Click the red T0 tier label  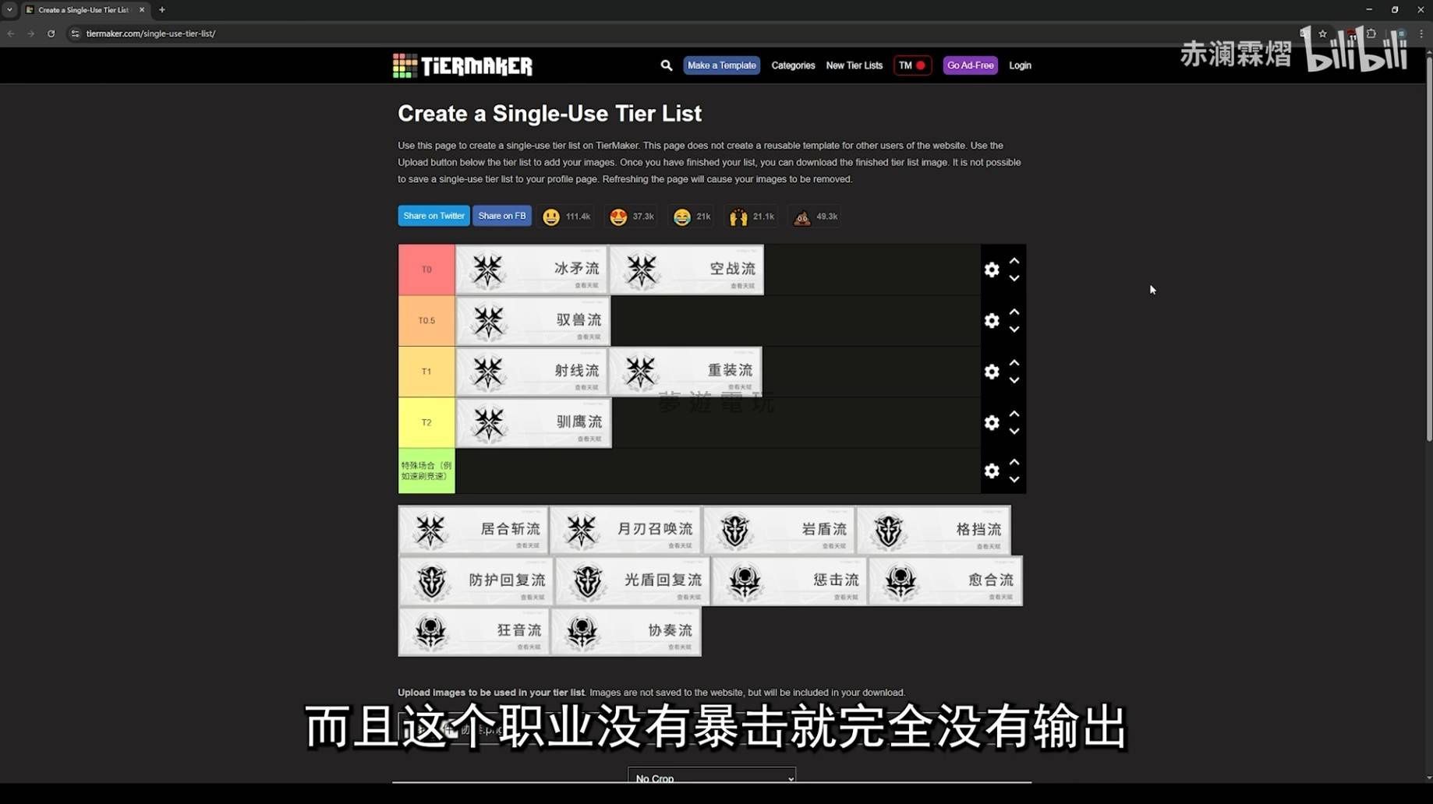pyautogui.click(x=426, y=270)
